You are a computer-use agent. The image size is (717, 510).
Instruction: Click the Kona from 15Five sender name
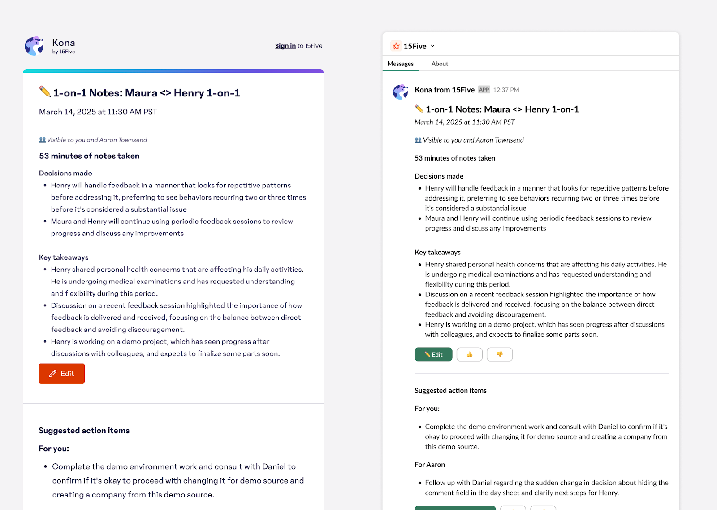(x=444, y=90)
